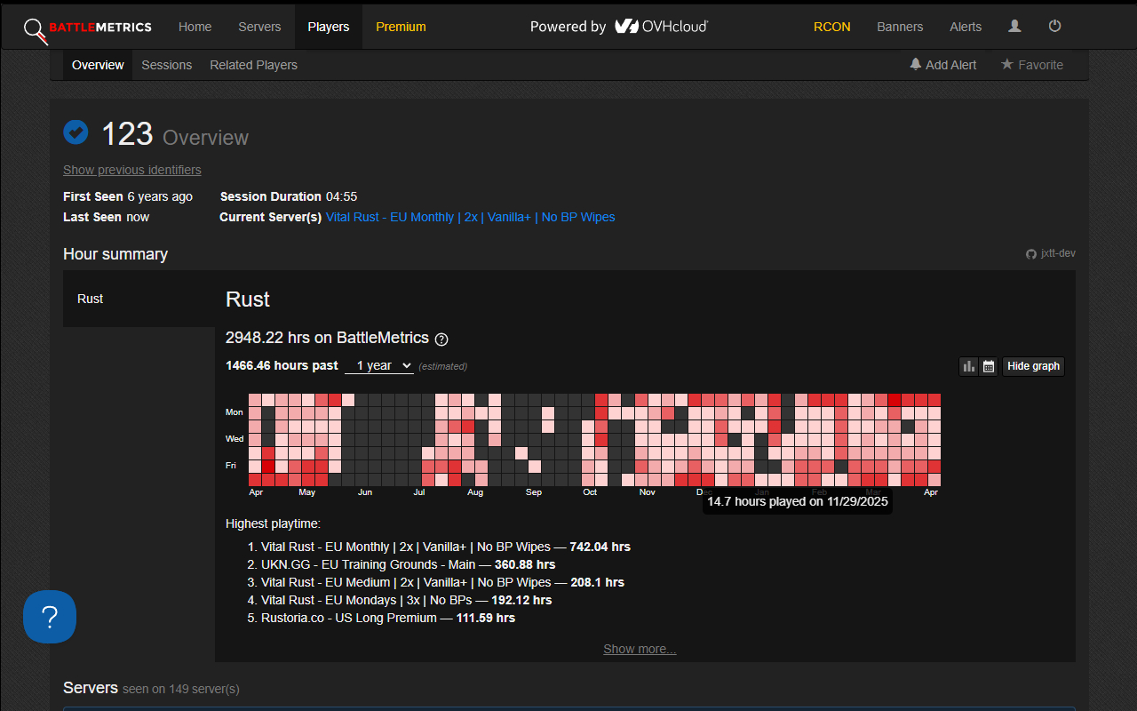The image size is (1137, 711).
Task: Click the OVHcloud logo
Action: (x=661, y=27)
